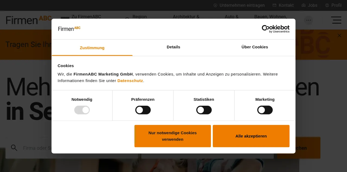Image resolution: width=347 pixels, height=172 pixels.
Task: Focus the Firma oder Suchbegriff search field
Action: [72, 148]
